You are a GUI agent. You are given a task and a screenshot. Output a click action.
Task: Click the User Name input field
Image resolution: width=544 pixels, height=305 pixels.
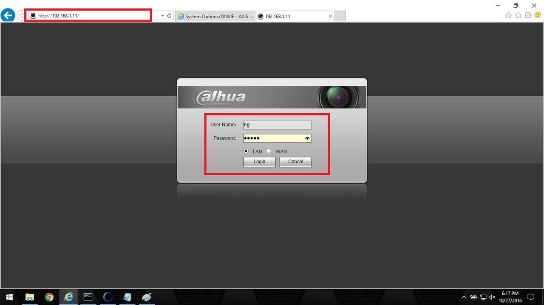click(277, 125)
